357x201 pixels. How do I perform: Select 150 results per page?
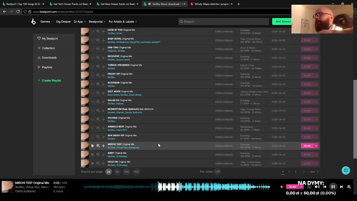click(x=136, y=172)
